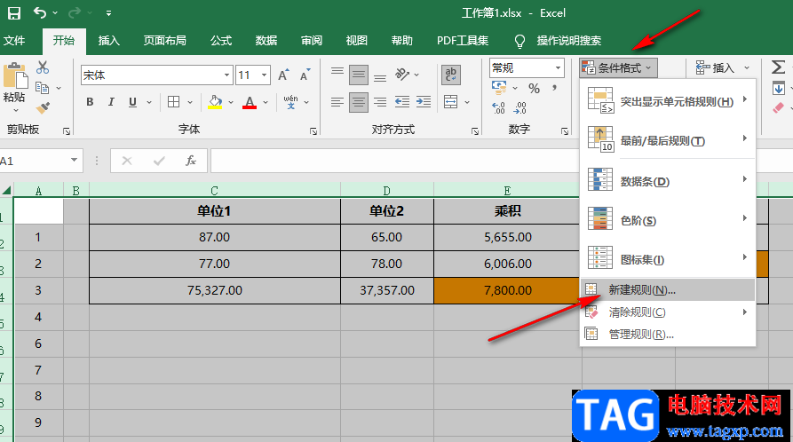Click the Paste clipboard icon
793x442 pixels.
[x=15, y=76]
